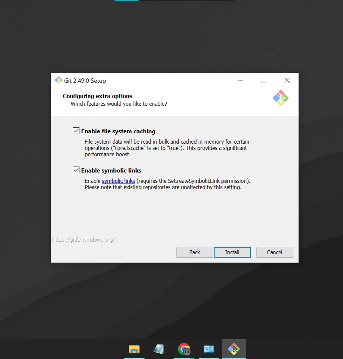Select the Git Setup taskbar icon
Viewport: 343px width, 359px height.
click(x=234, y=349)
